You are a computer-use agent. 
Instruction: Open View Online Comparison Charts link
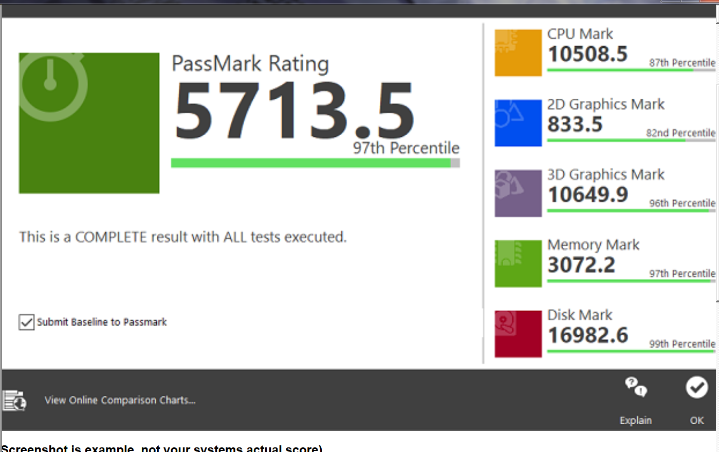[120, 400]
